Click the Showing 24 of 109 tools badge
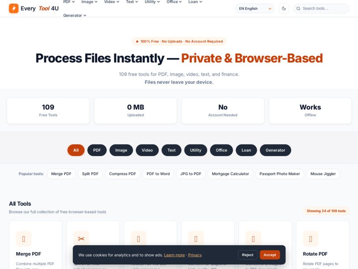Viewport: 358px width, 269px height. coord(326,211)
